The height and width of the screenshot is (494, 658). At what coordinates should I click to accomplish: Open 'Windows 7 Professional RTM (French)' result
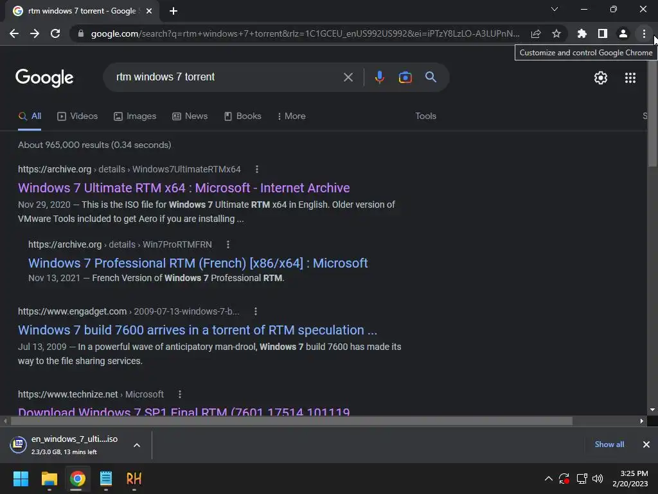point(198,263)
